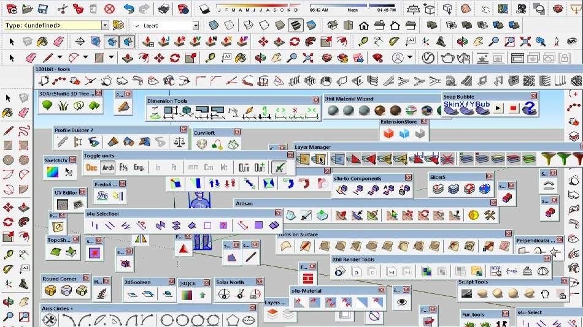Click the scales icon in Profile Builder 2
This screenshot has height=327, width=583.
(x=179, y=142)
